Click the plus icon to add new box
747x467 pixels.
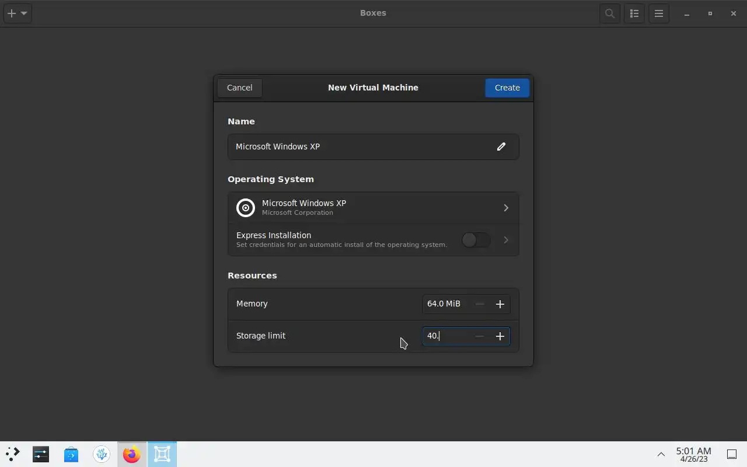click(12, 13)
